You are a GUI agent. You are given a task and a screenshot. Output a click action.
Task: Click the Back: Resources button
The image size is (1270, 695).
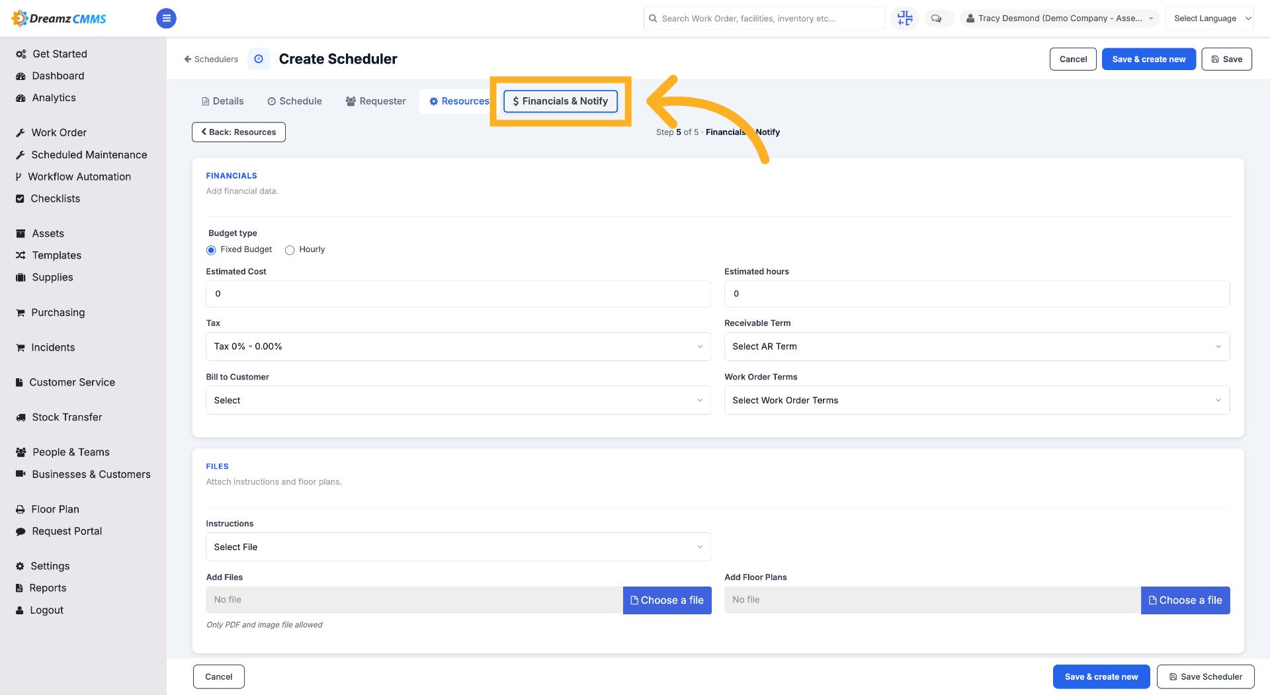[x=239, y=132]
